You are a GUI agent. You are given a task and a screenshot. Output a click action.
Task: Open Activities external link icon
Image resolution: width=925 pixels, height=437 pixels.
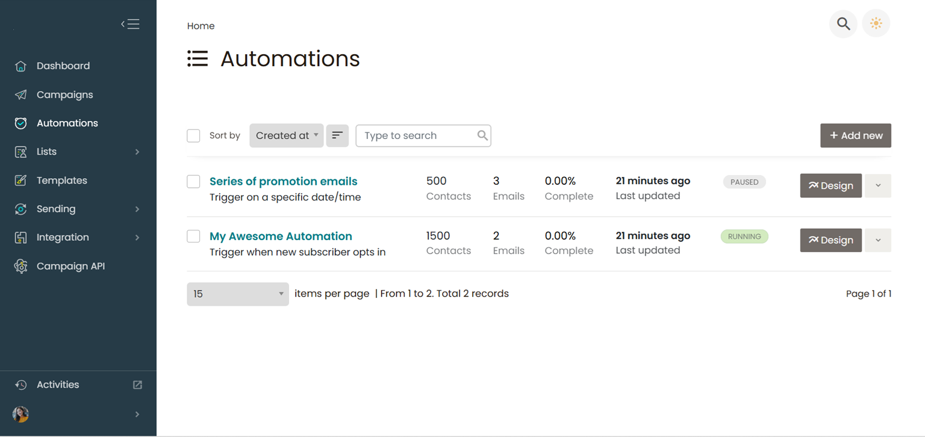tap(137, 385)
